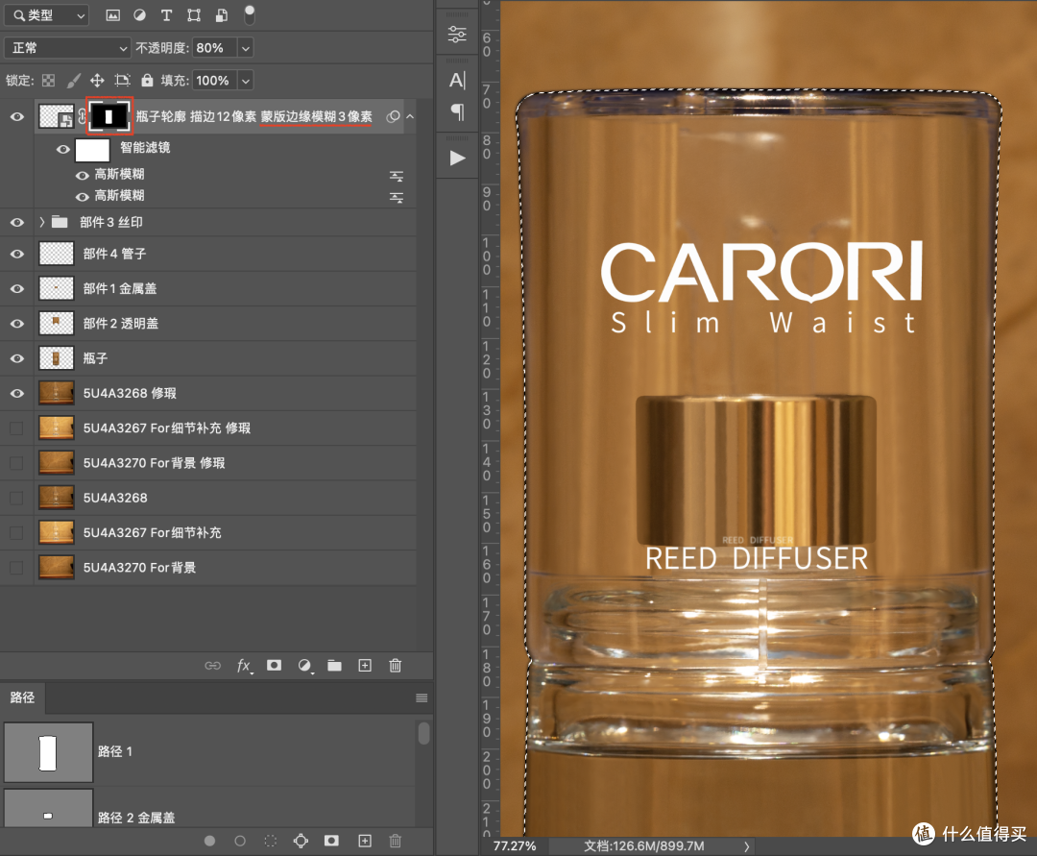The height and width of the screenshot is (856, 1037).
Task: Select layer 5U4A3267 For细节补充 修瑕
Action: [x=208, y=428]
